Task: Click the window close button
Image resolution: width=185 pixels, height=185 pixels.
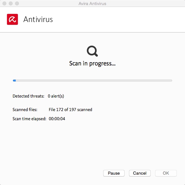Action: 4,3
